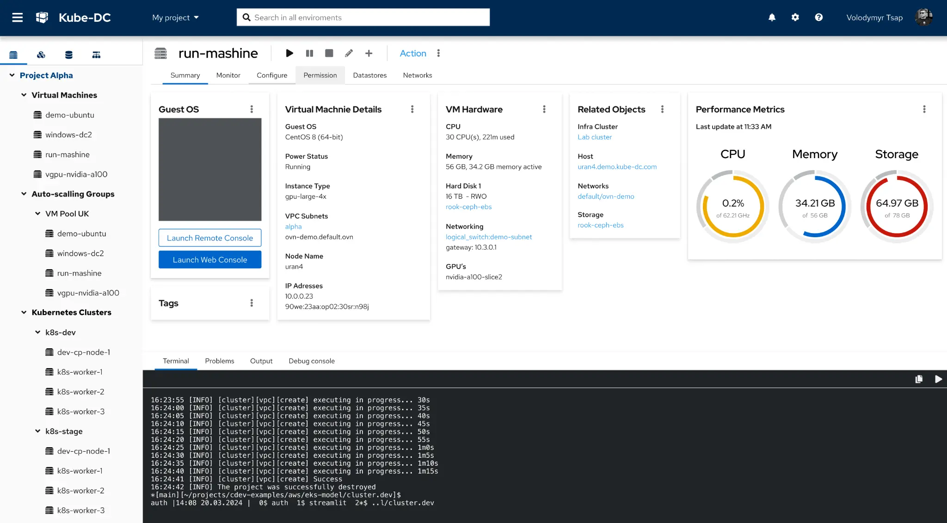Select the Virtual Machines sidebar icon
The image size is (947, 523).
13,55
